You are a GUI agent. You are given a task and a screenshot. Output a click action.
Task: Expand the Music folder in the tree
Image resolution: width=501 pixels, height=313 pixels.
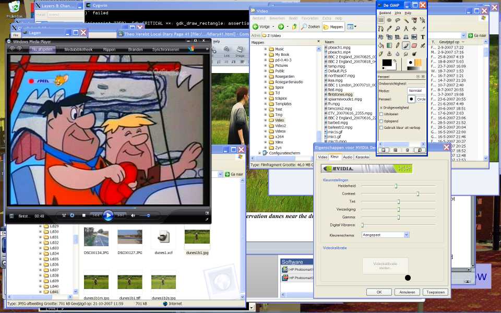(x=265, y=49)
